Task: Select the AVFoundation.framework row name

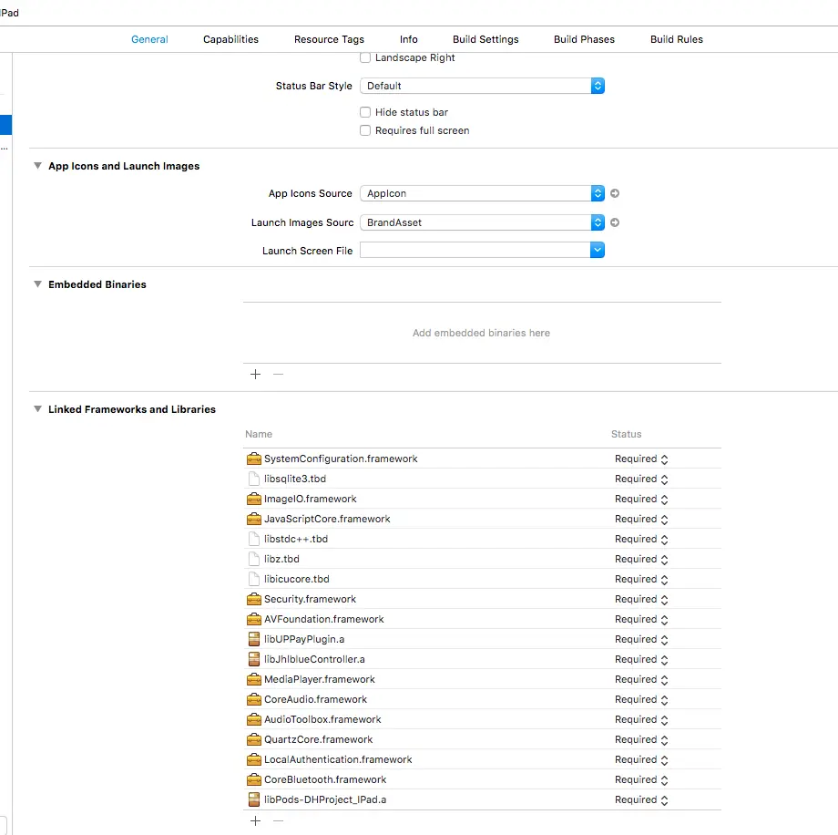Action: click(324, 619)
